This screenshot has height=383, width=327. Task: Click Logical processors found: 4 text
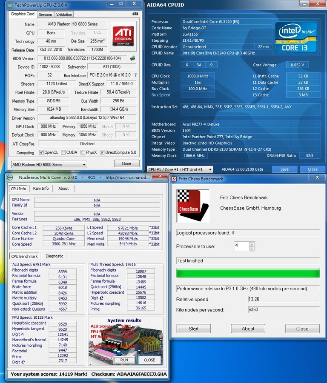pyautogui.click(x=205, y=233)
